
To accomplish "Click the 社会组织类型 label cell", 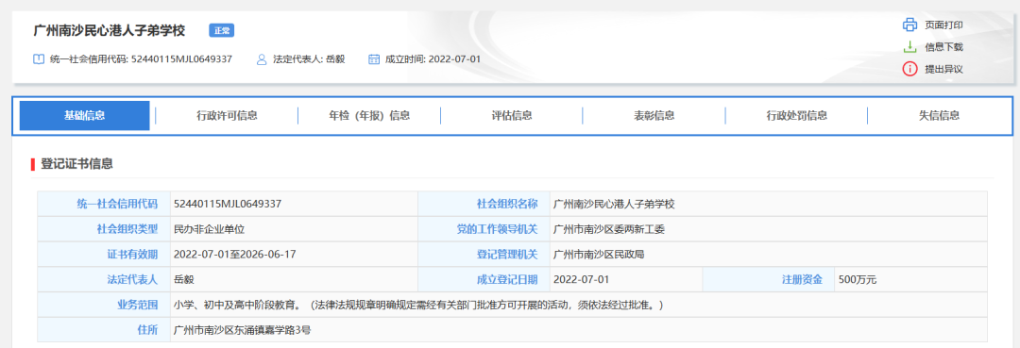I will (104, 229).
